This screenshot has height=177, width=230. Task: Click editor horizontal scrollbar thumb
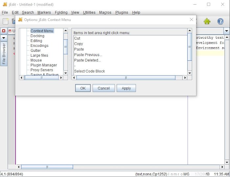click(x=47, y=167)
